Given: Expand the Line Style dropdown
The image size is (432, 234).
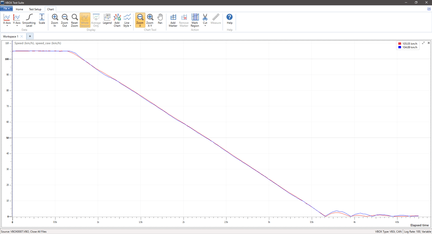Looking at the screenshot, I should (127, 20).
